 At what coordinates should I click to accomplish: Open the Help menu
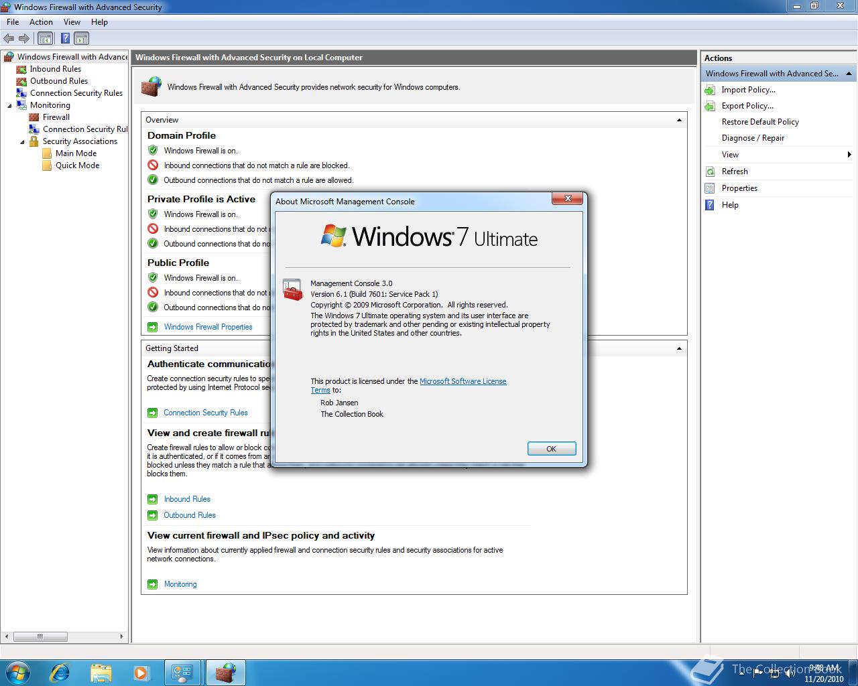tap(99, 22)
